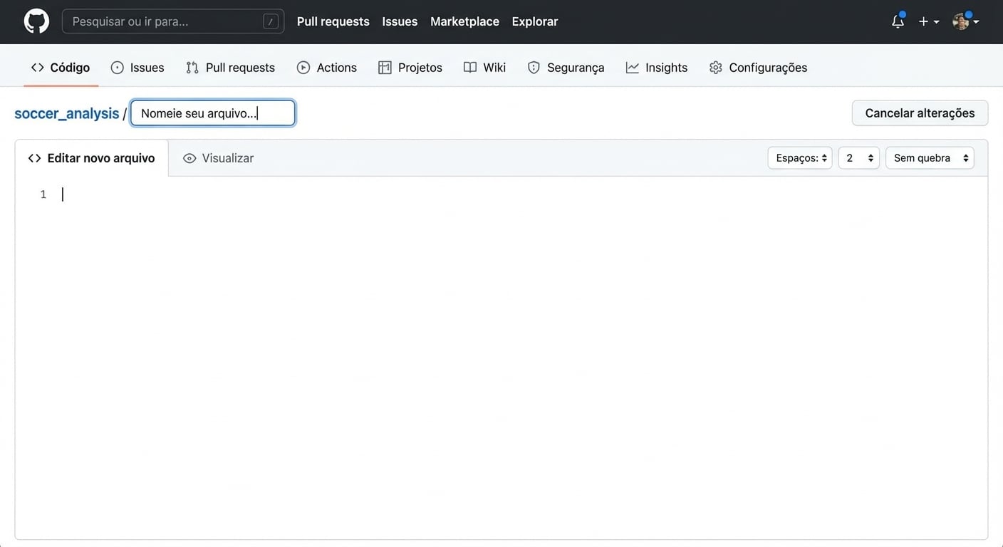Click the Visualizar eye preview icon

click(189, 157)
